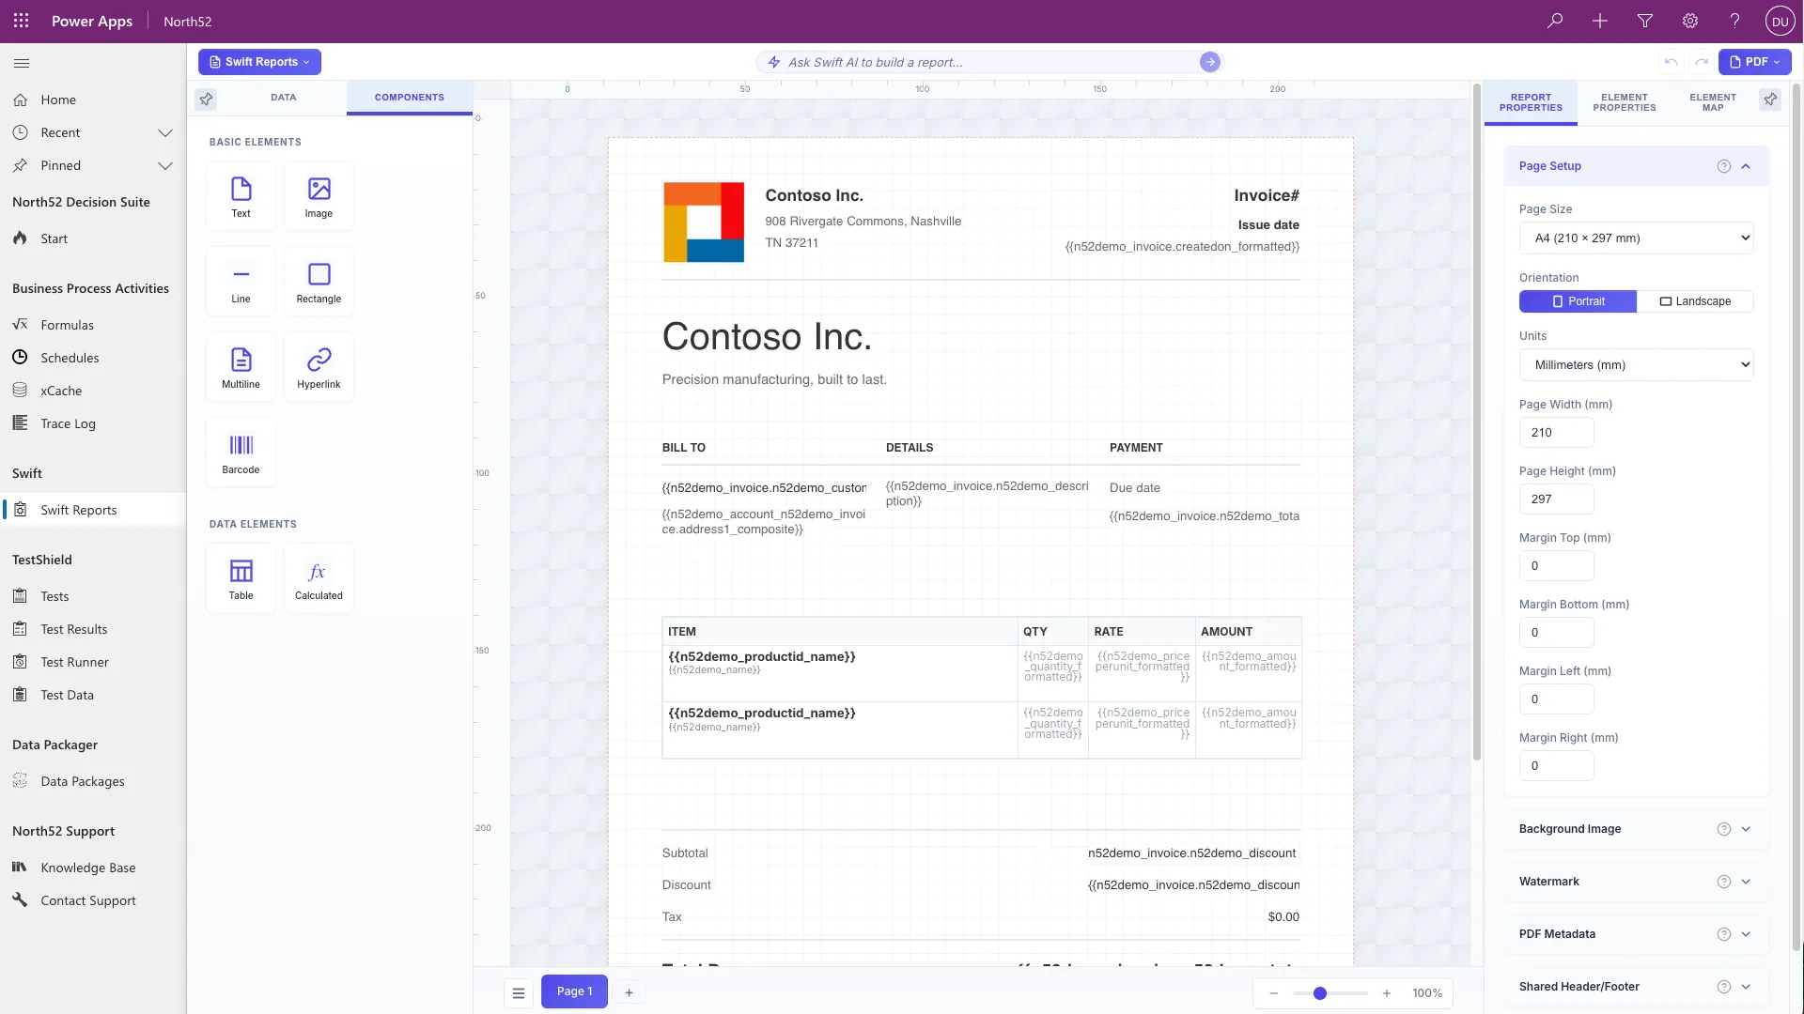Open the Swift Reports dropdown button

tap(259, 62)
